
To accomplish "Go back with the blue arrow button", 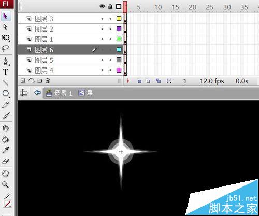I will [37, 93].
